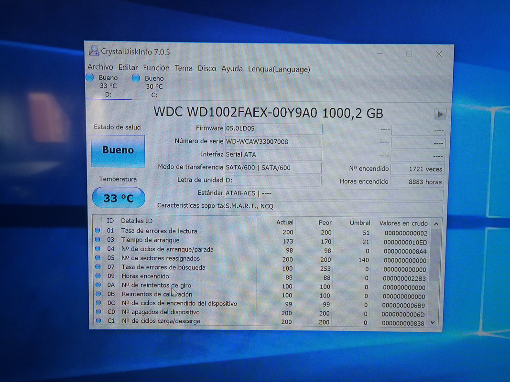Click status dot for attribute 05 row
Viewport: 510px width, 382px height.
click(98, 257)
